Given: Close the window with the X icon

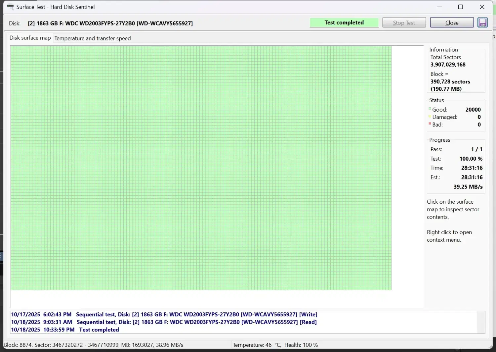Looking at the screenshot, I should point(482,7).
